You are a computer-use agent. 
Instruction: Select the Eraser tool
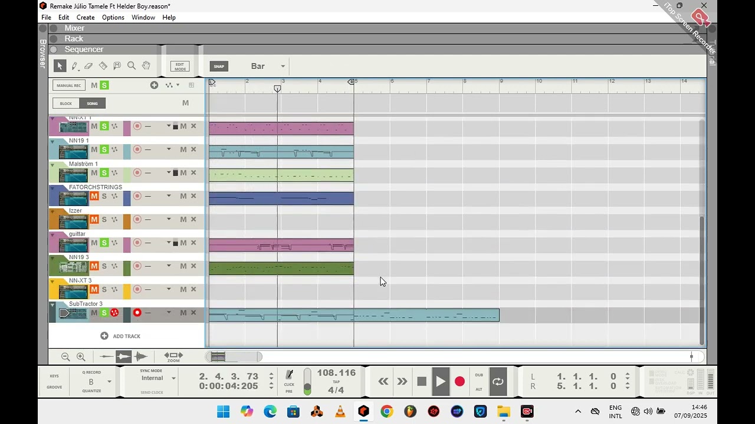pyautogui.click(x=88, y=66)
